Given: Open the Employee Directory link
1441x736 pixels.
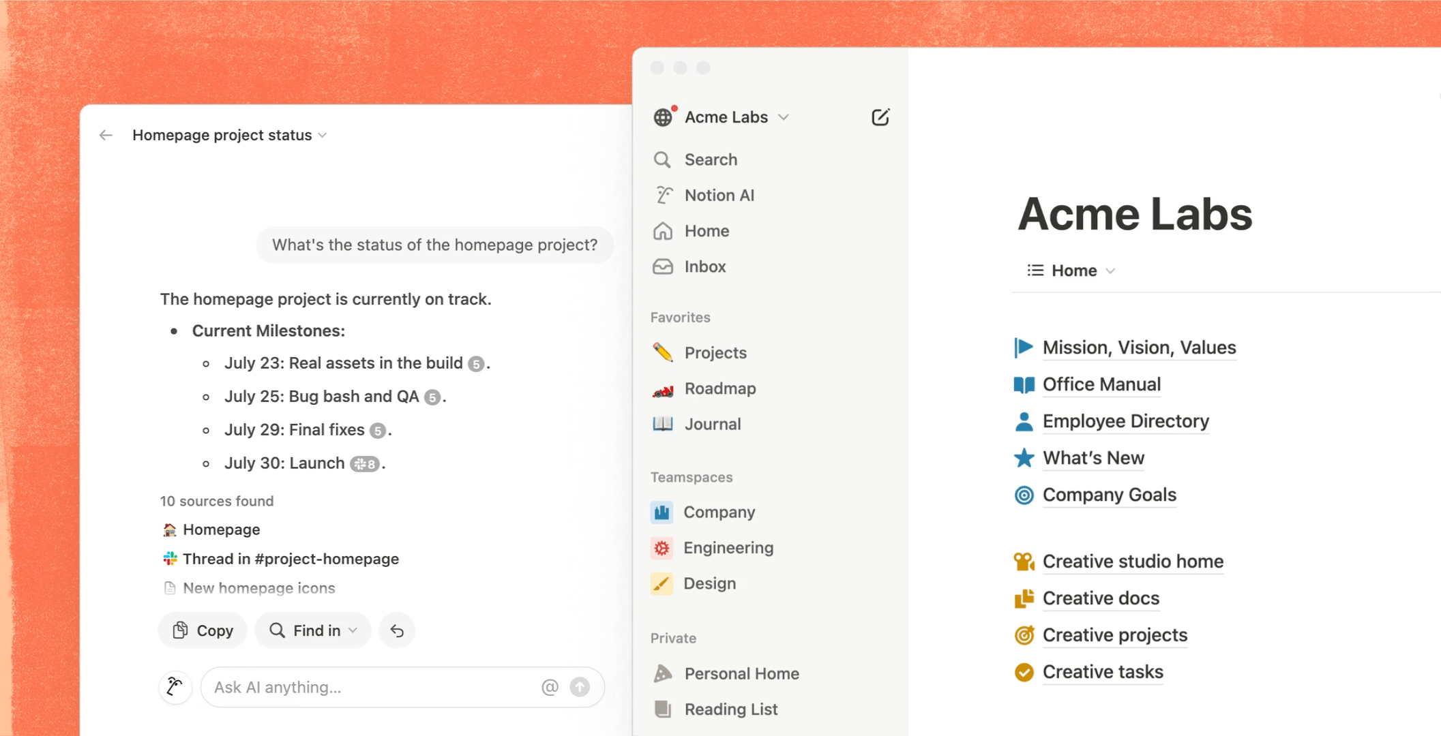Looking at the screenshot, I should (1125, 421).
